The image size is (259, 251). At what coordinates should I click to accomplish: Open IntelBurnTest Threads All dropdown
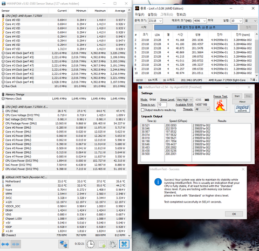point(202,109)
